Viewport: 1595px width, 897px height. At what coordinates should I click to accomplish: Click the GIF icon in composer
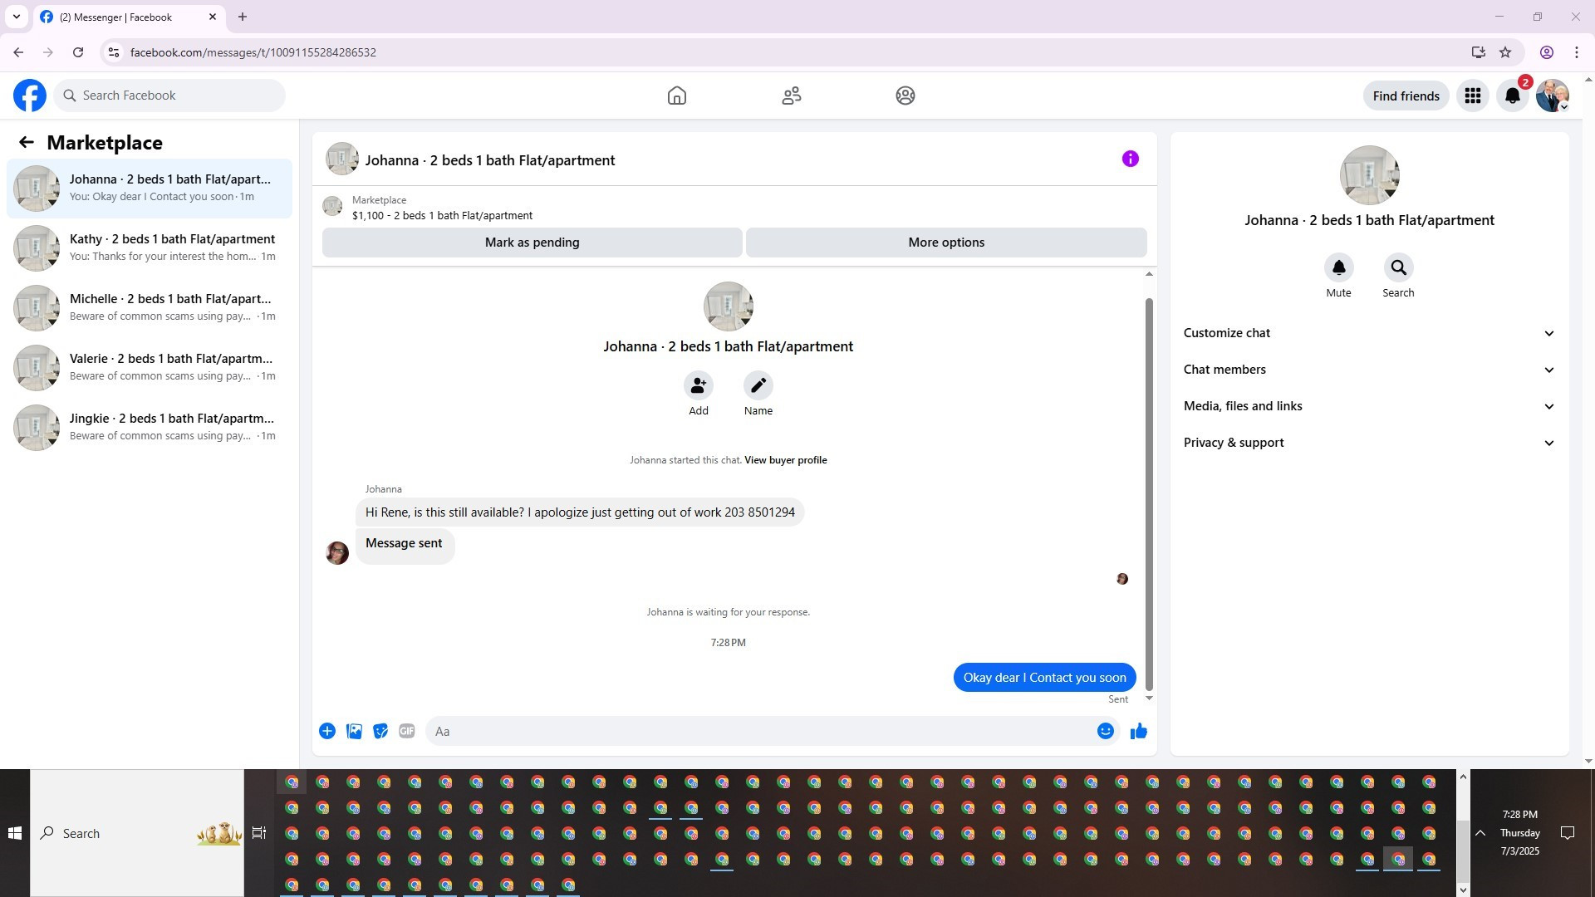(406, 731)
